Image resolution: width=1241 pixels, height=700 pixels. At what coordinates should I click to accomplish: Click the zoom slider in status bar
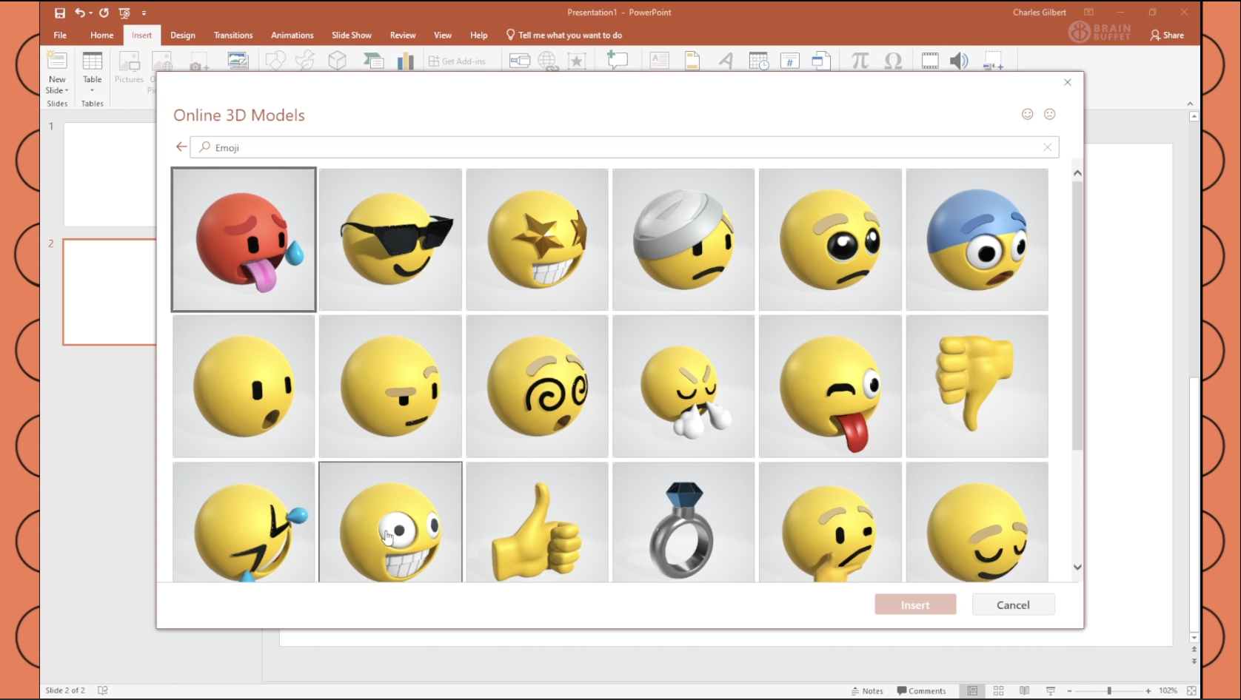tap(1108, 690)
